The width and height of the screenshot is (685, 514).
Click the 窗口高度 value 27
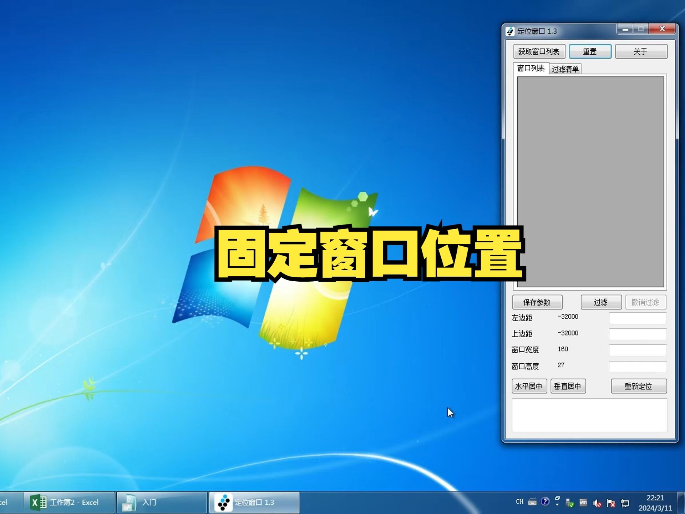pyautogui.click(x=561, y=365)
